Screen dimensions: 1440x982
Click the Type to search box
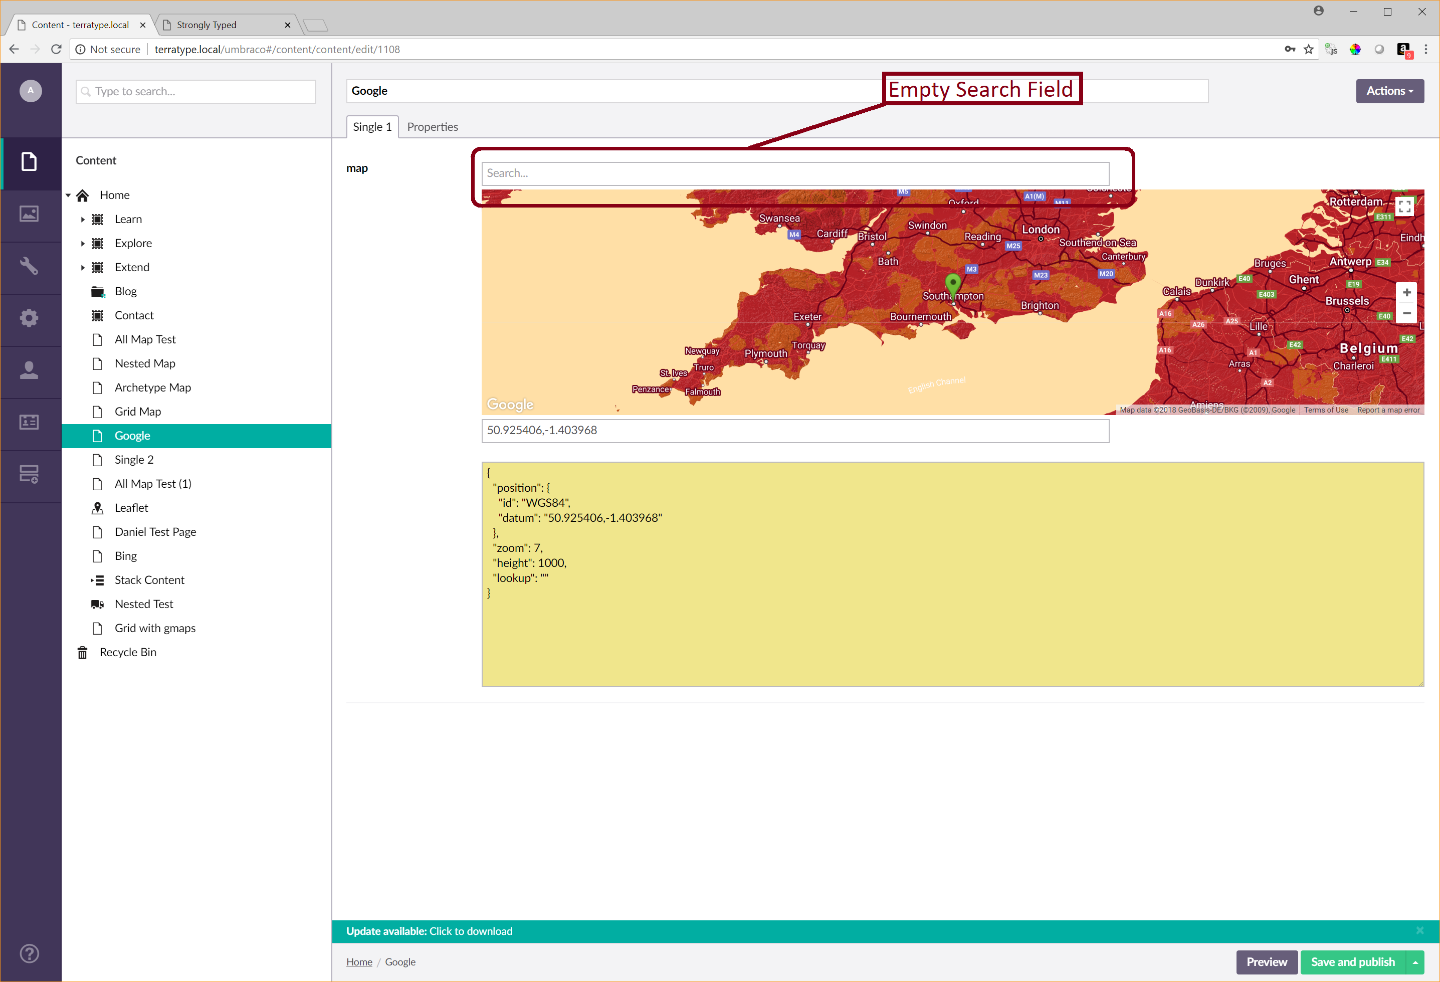coord(196,92)
